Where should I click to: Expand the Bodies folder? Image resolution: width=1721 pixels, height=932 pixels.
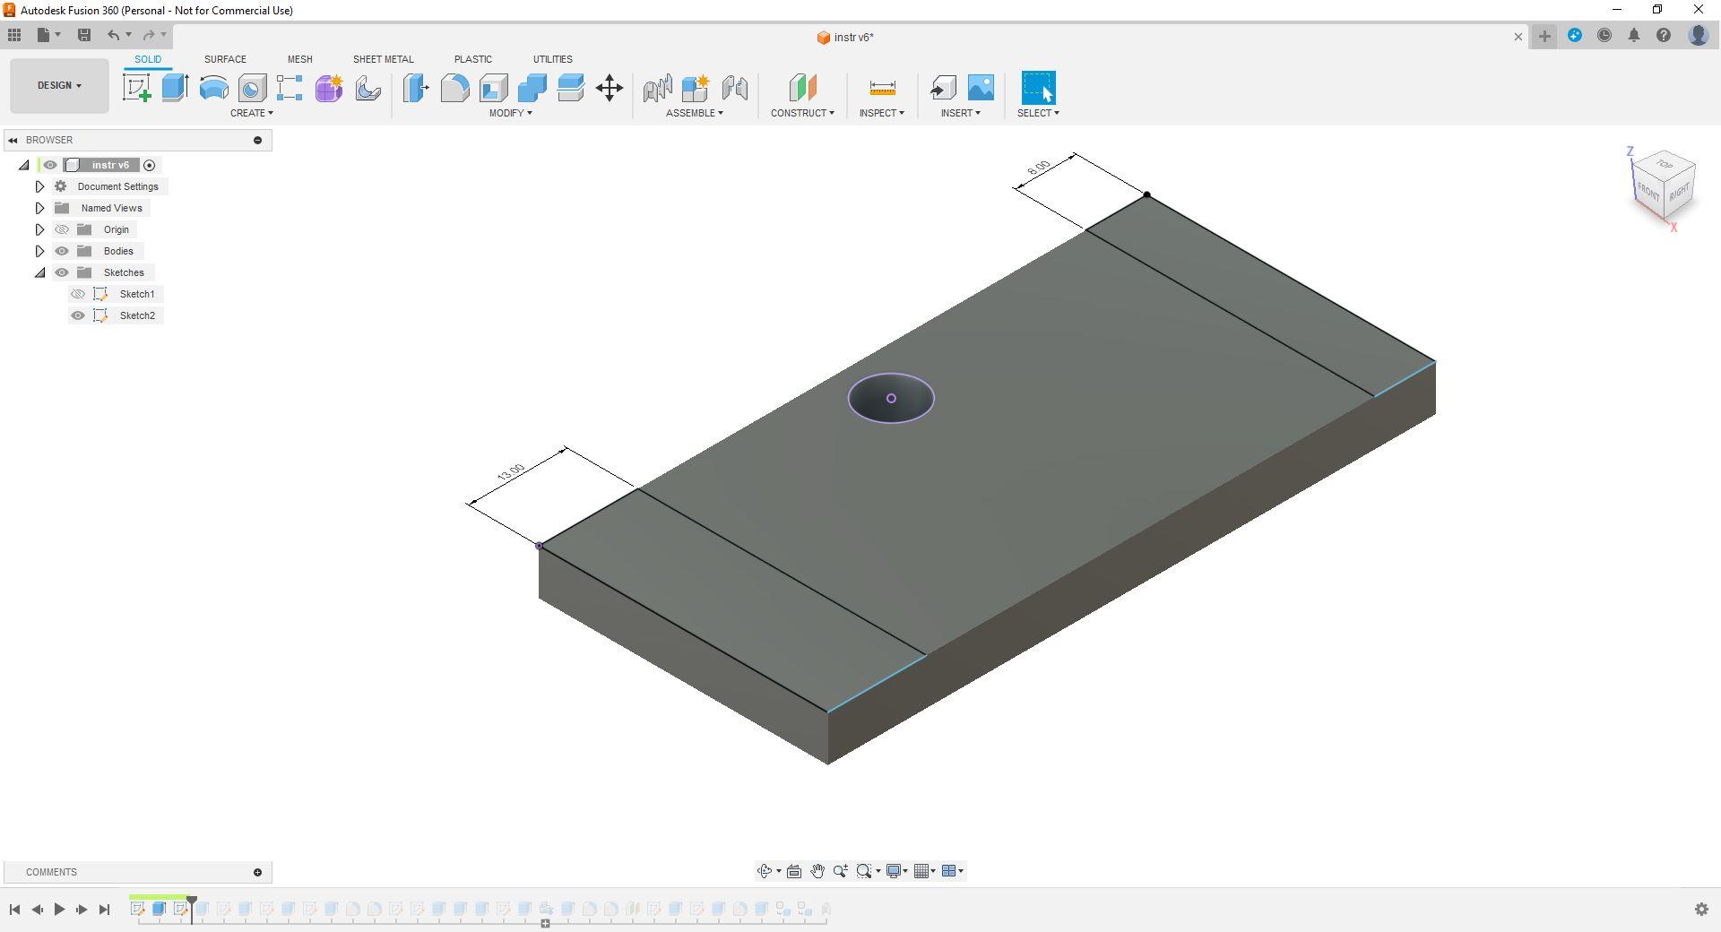coord(39,251)
